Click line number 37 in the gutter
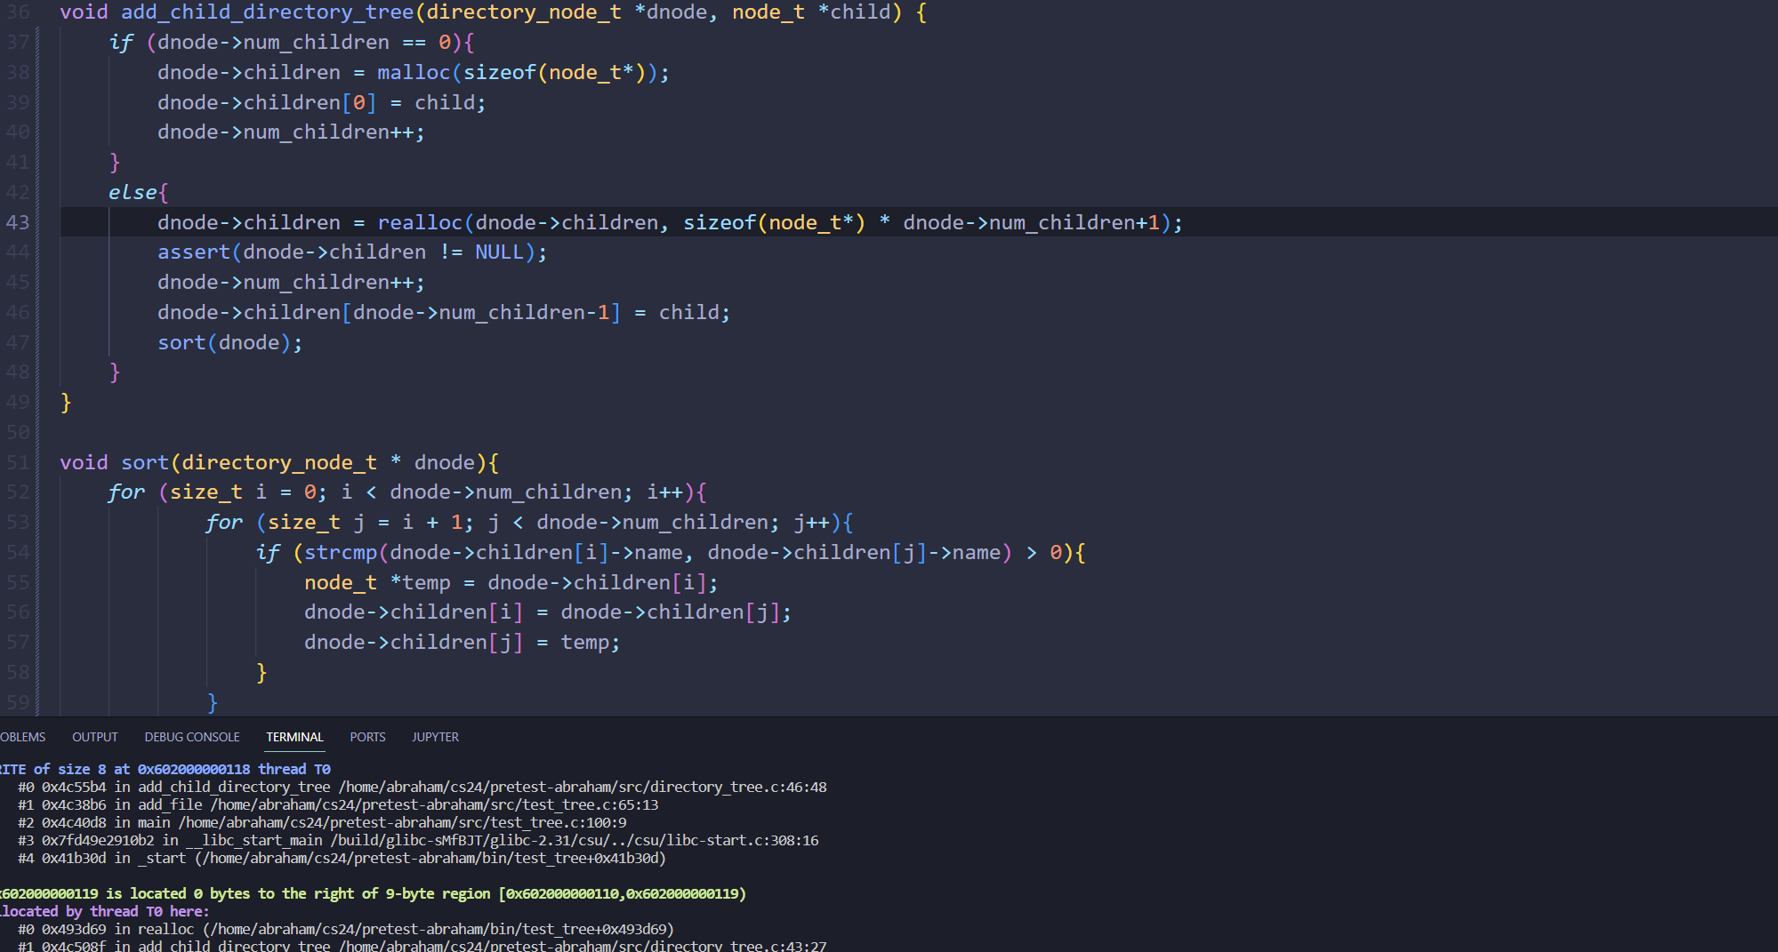This screenshot has width=1778, height=952. click(x=18, y=42)
